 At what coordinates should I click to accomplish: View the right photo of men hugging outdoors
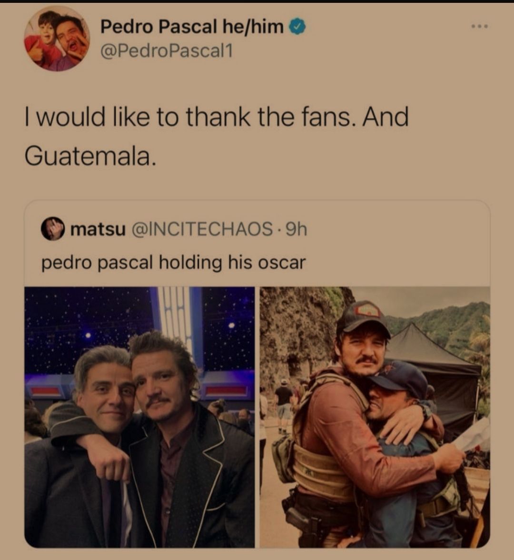click(375, 417)
